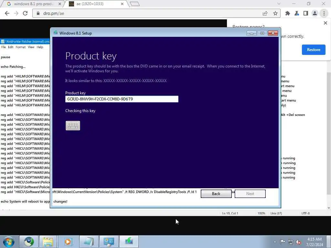331x248 pixels.
Task: Click the 'pause' line in Notepad
Action: [5, 57]
